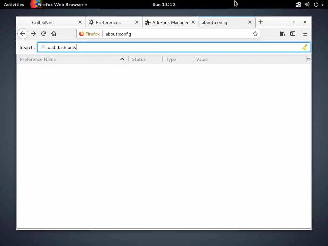The width and height of the screenshot is (328, 246).
Task: Reload the current page
Action: pyautogui.click(x=44, y=34)
